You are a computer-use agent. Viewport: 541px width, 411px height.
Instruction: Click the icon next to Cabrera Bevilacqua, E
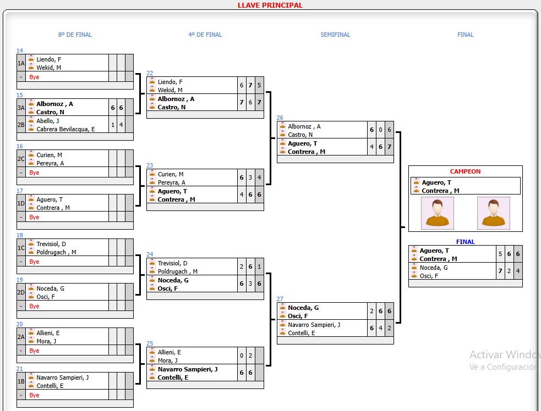click(31, 129)
